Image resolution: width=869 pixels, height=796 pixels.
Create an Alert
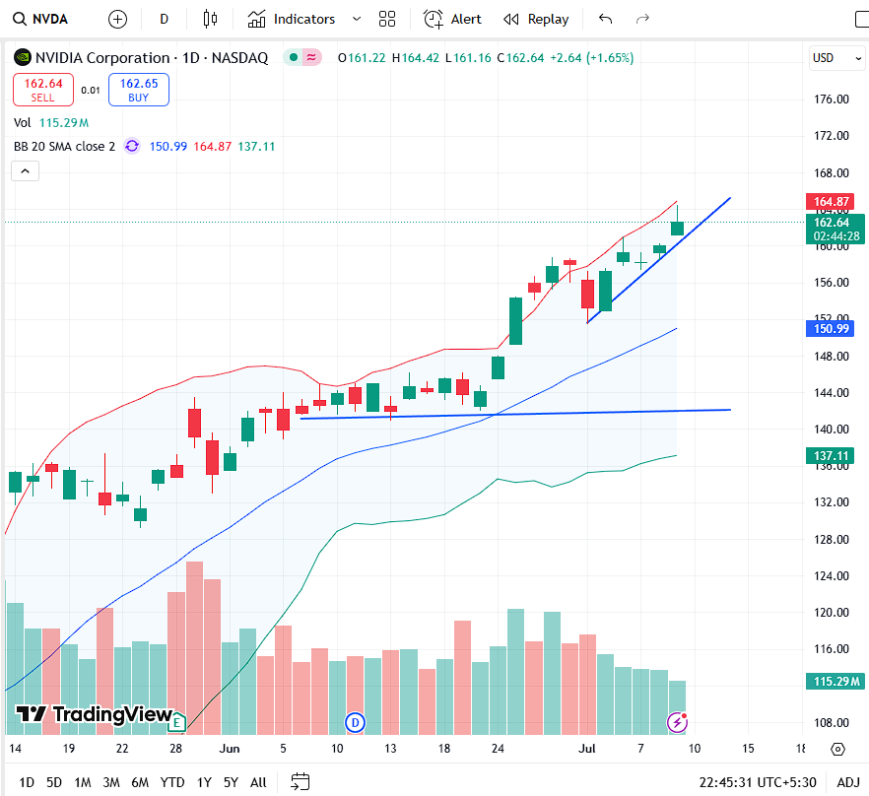click(452, 19)
